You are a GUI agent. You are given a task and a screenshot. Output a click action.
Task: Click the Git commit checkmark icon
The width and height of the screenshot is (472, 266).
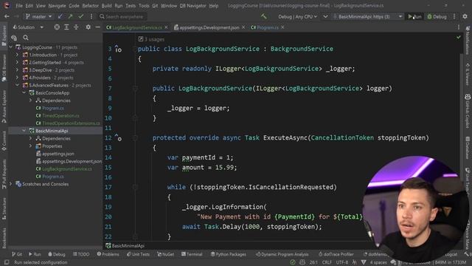80,16
